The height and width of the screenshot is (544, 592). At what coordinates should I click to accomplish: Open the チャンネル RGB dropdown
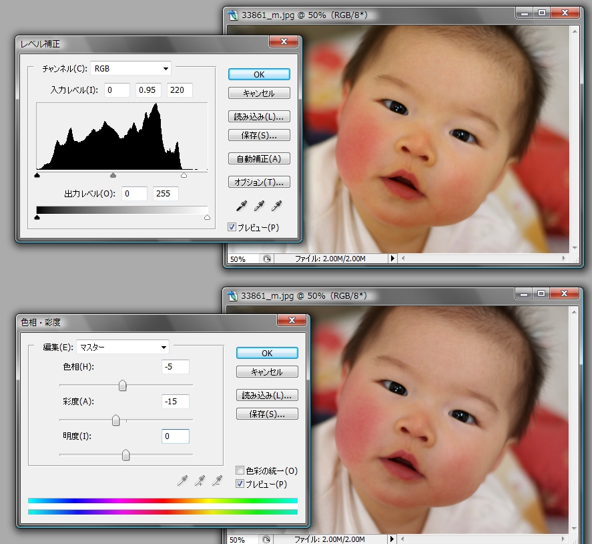tap(131, 68)
